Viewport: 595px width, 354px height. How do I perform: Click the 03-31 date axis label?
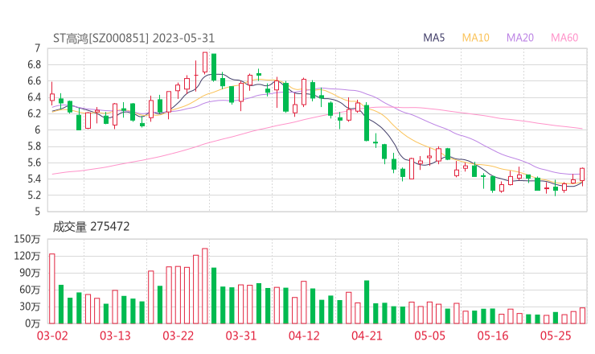[x=241, y=335]
